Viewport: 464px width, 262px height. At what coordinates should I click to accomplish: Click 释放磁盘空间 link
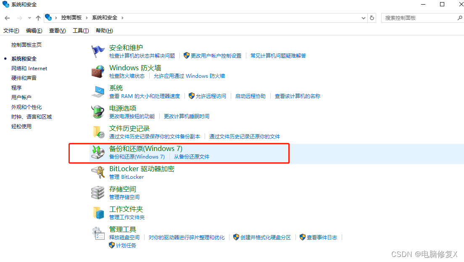(124, 238)
